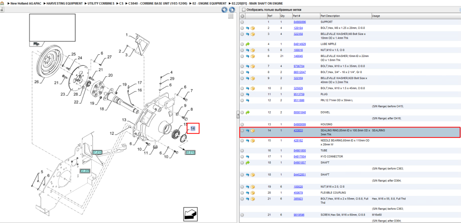This screenshot has width=461, height=223.
Task: Click the box icon for part 120184
Action: [x=253, y=28]
